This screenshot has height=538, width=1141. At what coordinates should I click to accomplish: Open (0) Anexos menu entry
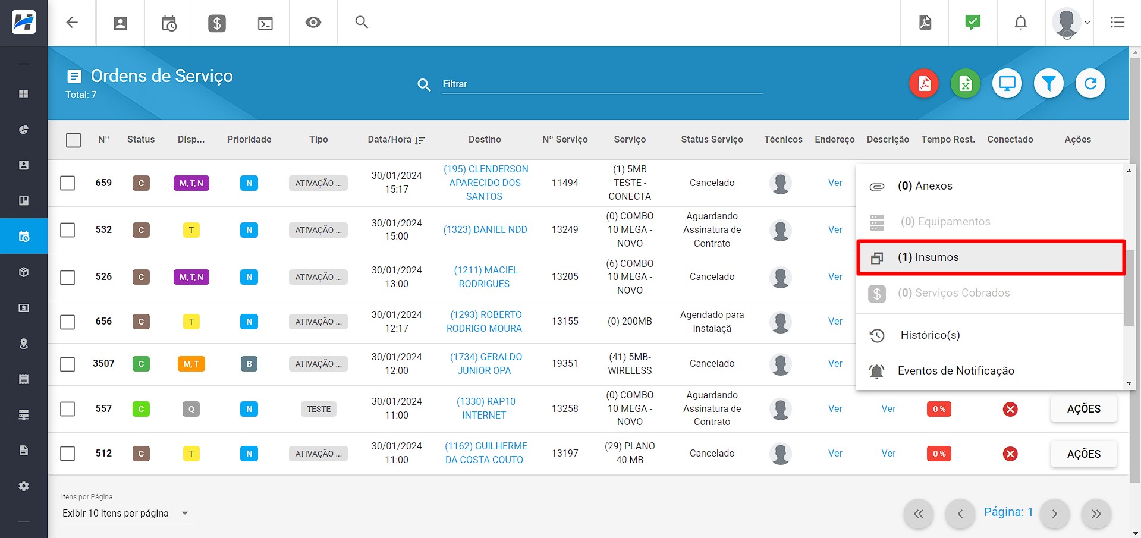pyautogui.click(x=990, y=186)
